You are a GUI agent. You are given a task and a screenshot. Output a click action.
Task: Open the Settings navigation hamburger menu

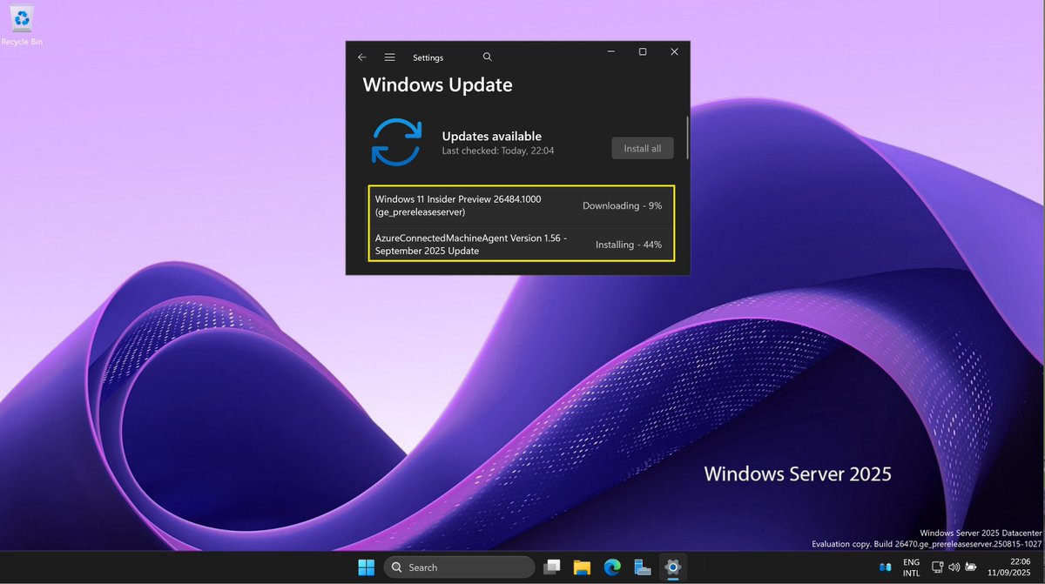click(389, 57)
